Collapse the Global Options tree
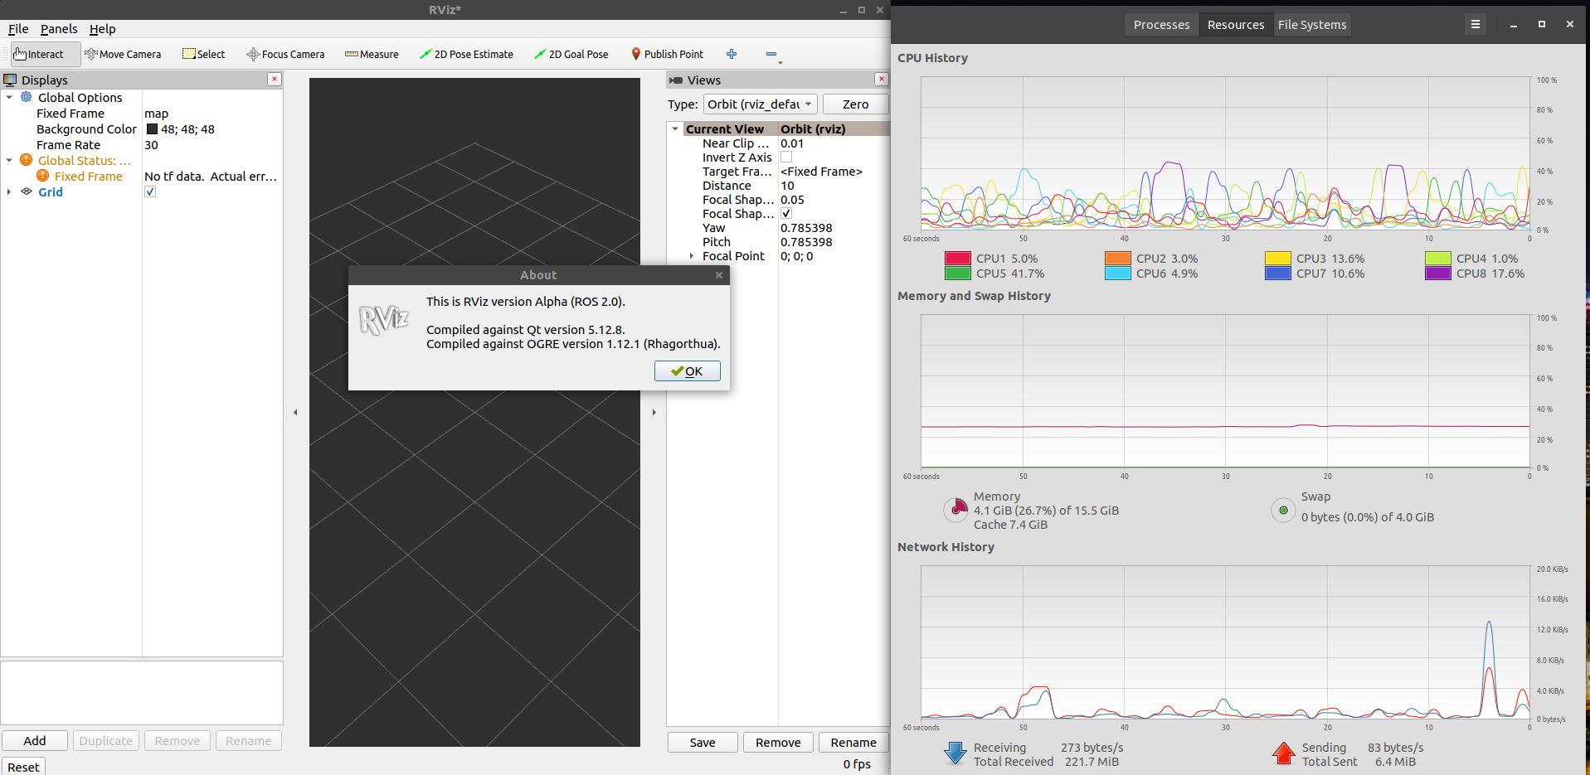Image resolution: width=1590 pixels, height=775 pixels. coord(9,97)
